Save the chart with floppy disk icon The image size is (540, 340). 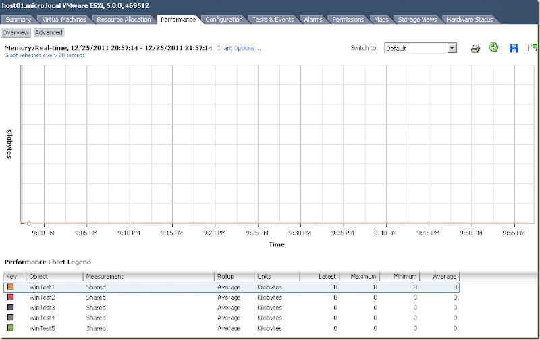pyautogui.click(x=514, y=48)
